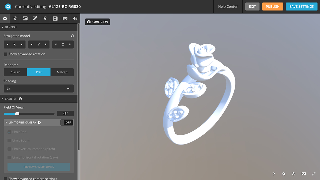The width and height of the screenshot is (320, 180).
Task: Open the Lighting tab with lightbulb icon
Action: coord(15,18)
